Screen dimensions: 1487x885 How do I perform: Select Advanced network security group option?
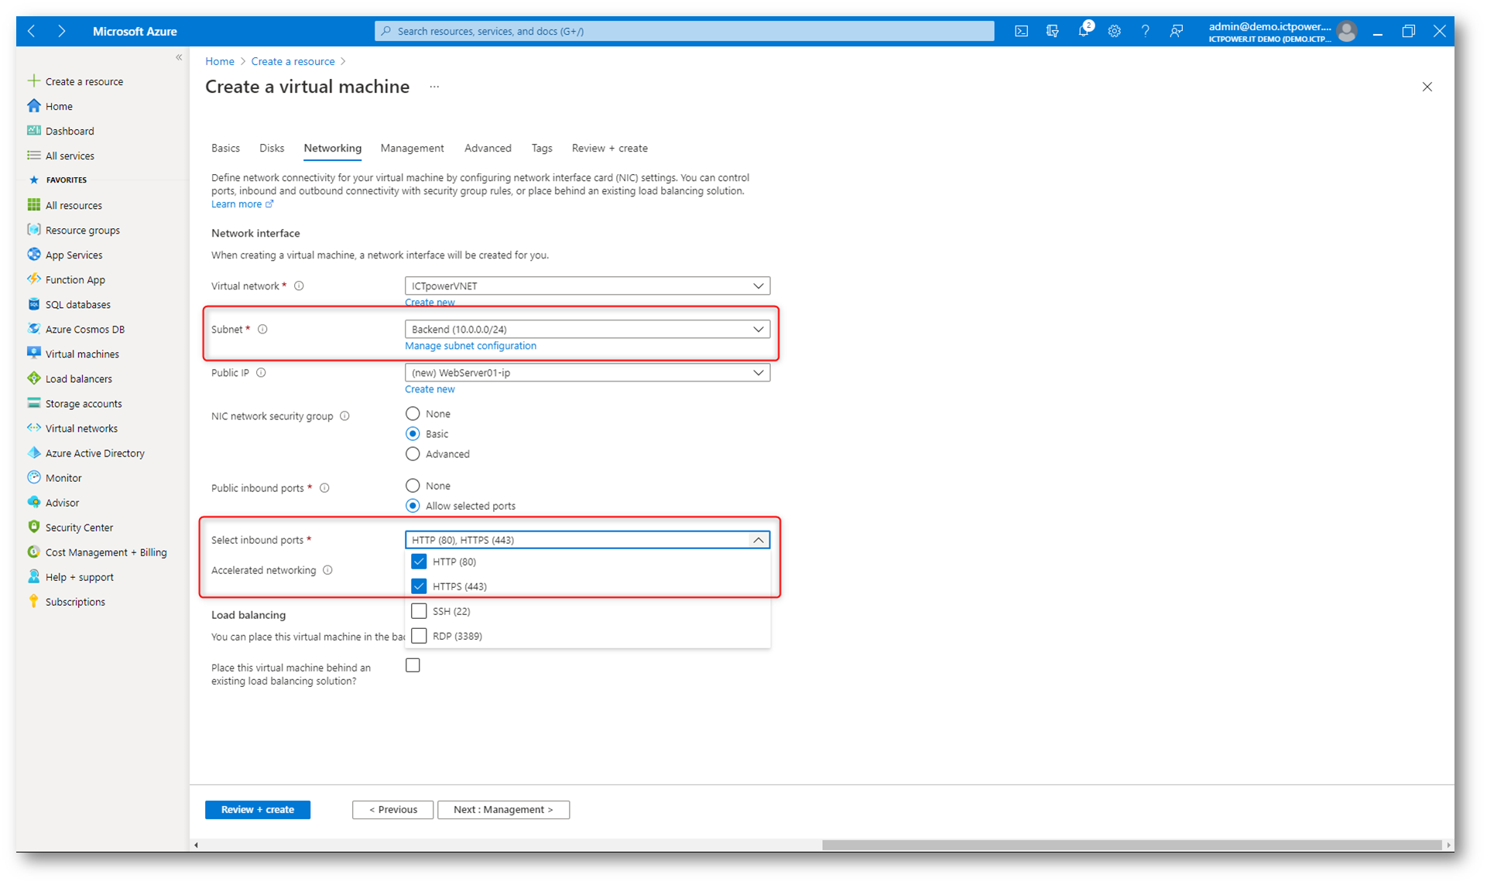click(x=413, y=453)
